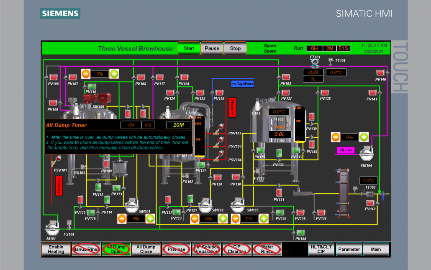Toggle valve PV108 indicator

coord(53,103)
